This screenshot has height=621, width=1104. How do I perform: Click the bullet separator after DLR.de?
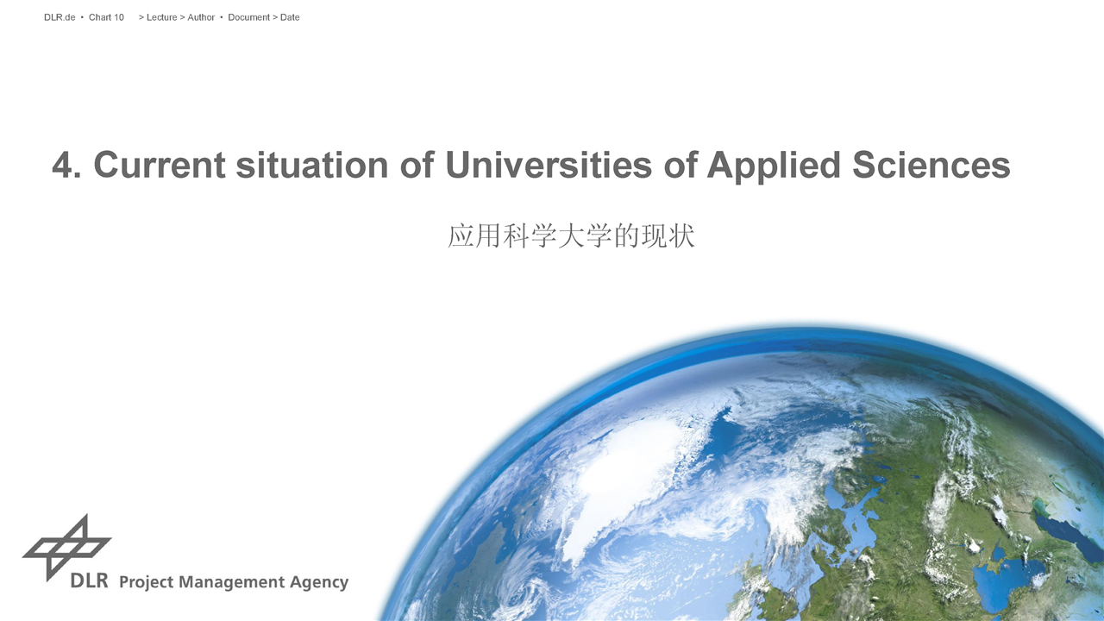[82, 17]
